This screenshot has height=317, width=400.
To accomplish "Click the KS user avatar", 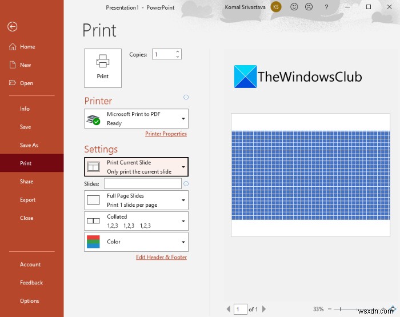I will 276,7.
